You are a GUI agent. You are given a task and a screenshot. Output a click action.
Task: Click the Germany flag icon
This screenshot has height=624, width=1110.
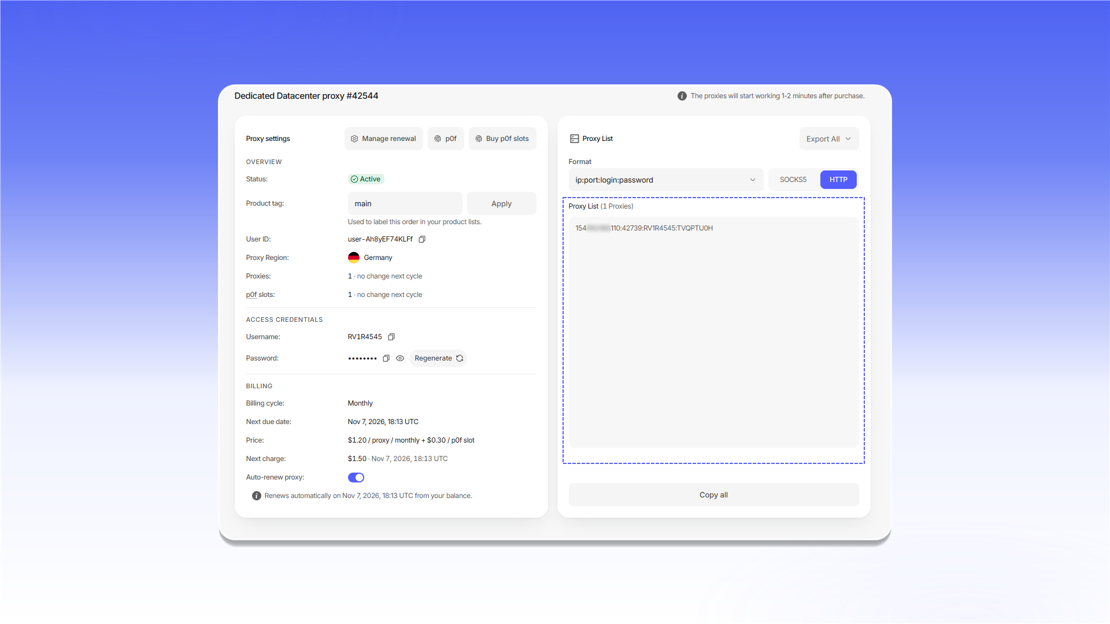tap(354, 258)
